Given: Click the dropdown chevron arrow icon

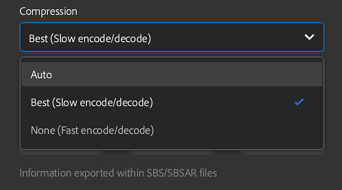Looking at the screenshot, I should point(309,37).
